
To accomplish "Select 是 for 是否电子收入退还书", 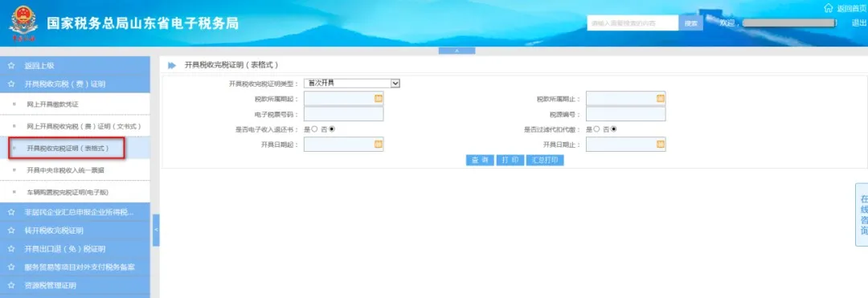I will pos(314,129).
